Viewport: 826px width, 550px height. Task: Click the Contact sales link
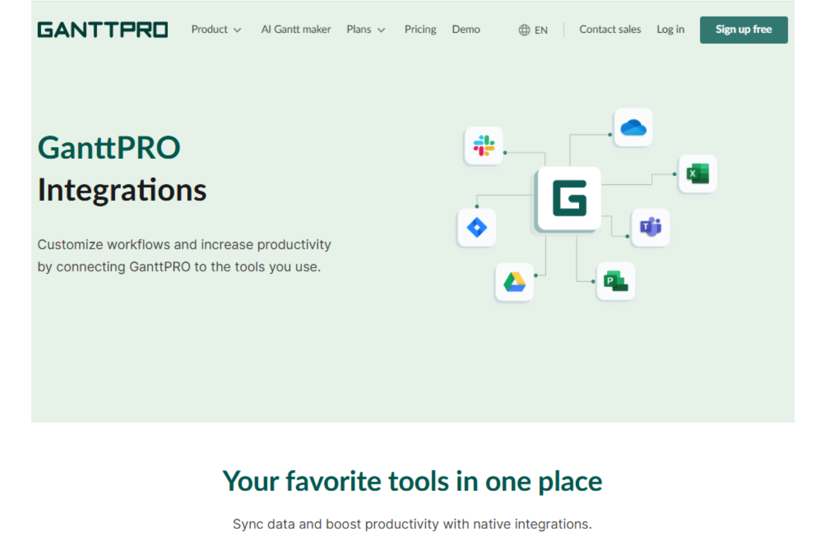[x=610, y=30]
